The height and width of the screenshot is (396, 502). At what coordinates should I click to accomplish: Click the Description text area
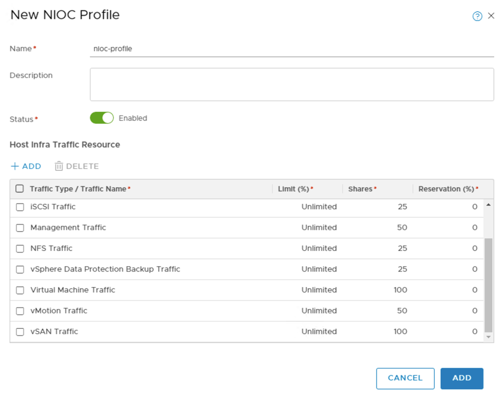(x=292, y=84)
